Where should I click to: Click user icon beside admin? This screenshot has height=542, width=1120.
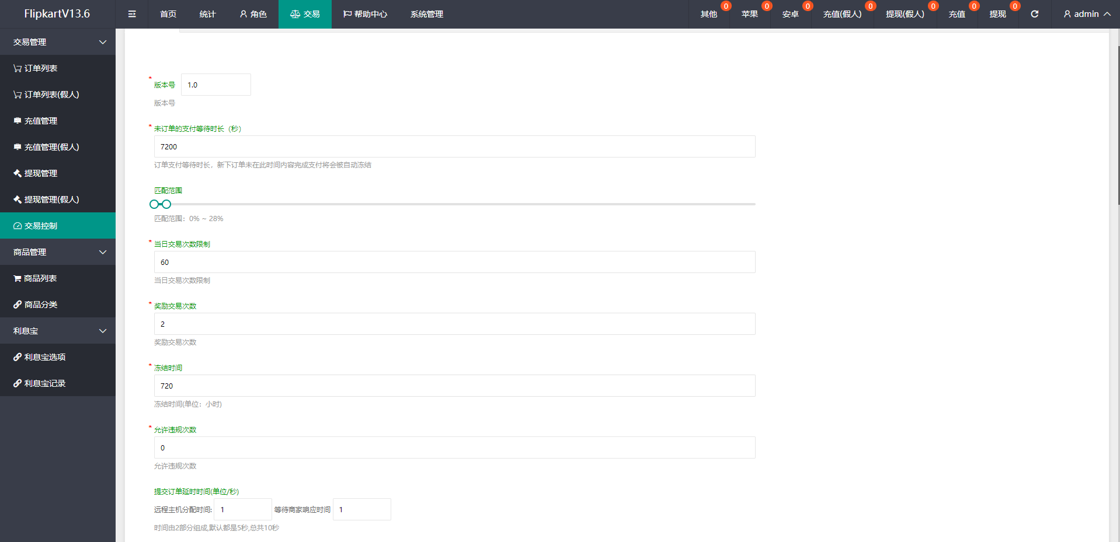tap(1067, 14)
